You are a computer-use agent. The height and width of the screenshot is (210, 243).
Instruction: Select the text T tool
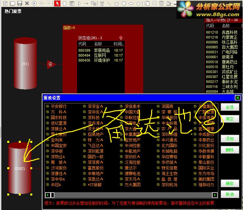pyautogui.click(x=102, y=4)
